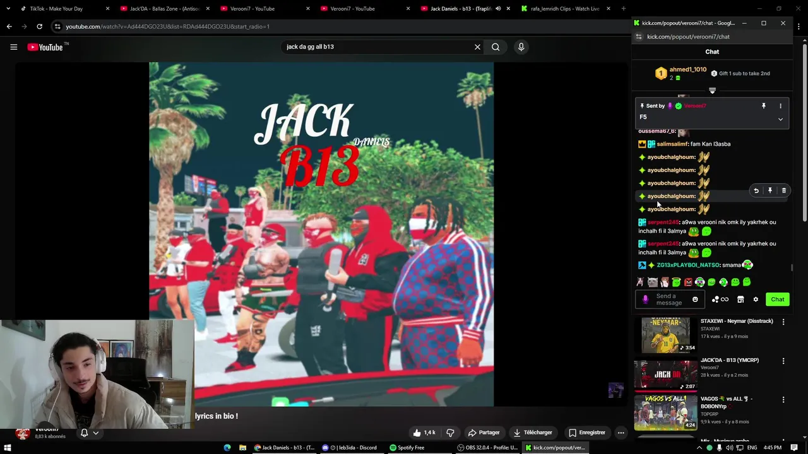Open options for JACK'DA - B13 video
Screen dimensions: 808x454
(783, 361)
